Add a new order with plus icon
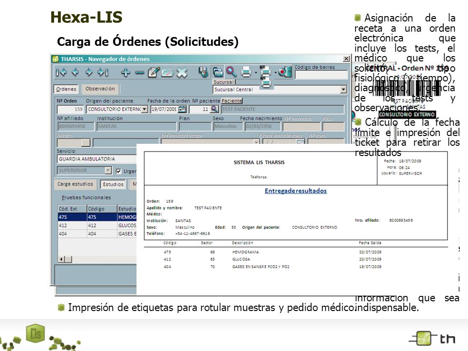This screenshot has width=468, height=351. coord(126,72)
